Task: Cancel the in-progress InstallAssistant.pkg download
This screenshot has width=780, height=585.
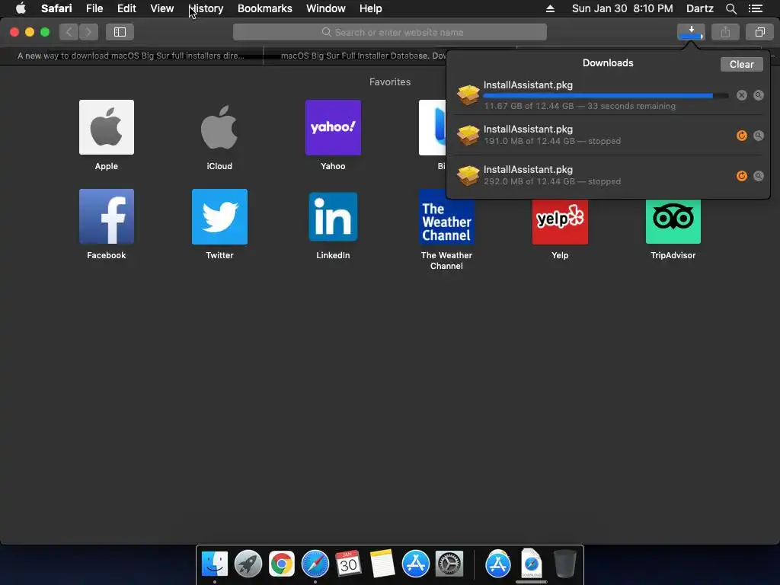Action: pyautogui.click(x=741, y=95)
